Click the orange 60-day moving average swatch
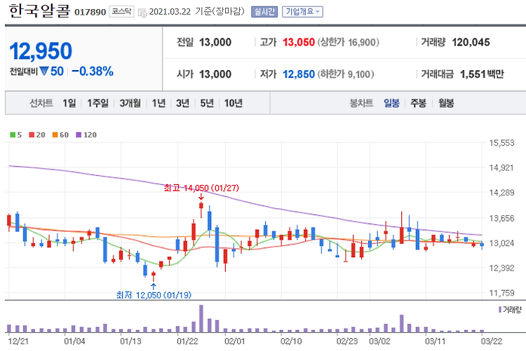The height and width of the screenshot is (351, 526). coord(55,135)
